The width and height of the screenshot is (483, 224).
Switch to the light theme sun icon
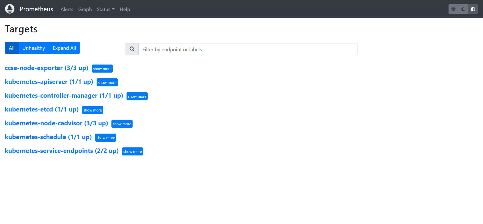[454, 9]
